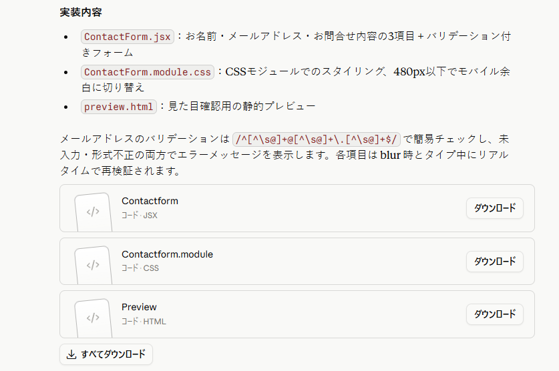
Task: Click the コード · HTML subtitle
Action: click(144, 321)
